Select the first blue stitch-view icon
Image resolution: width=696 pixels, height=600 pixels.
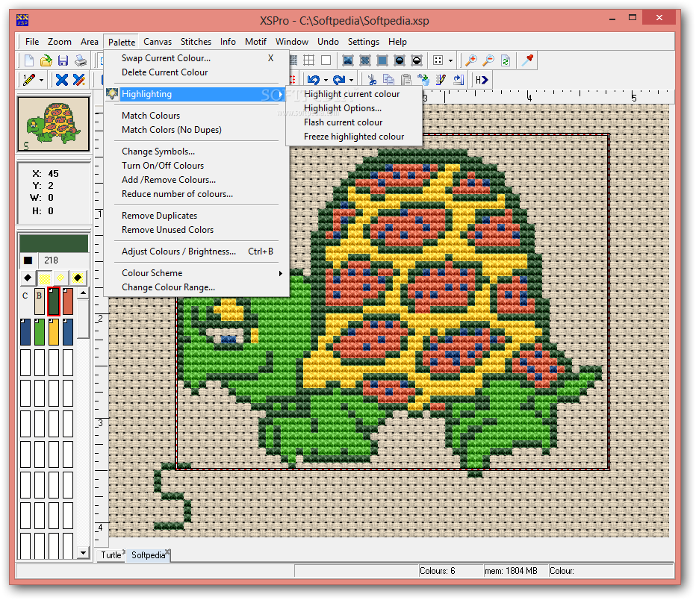coord(347,60)
